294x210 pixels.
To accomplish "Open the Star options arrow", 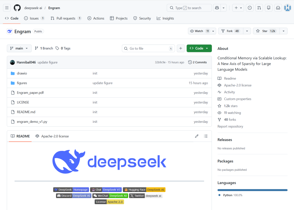I will coord(283,31).
